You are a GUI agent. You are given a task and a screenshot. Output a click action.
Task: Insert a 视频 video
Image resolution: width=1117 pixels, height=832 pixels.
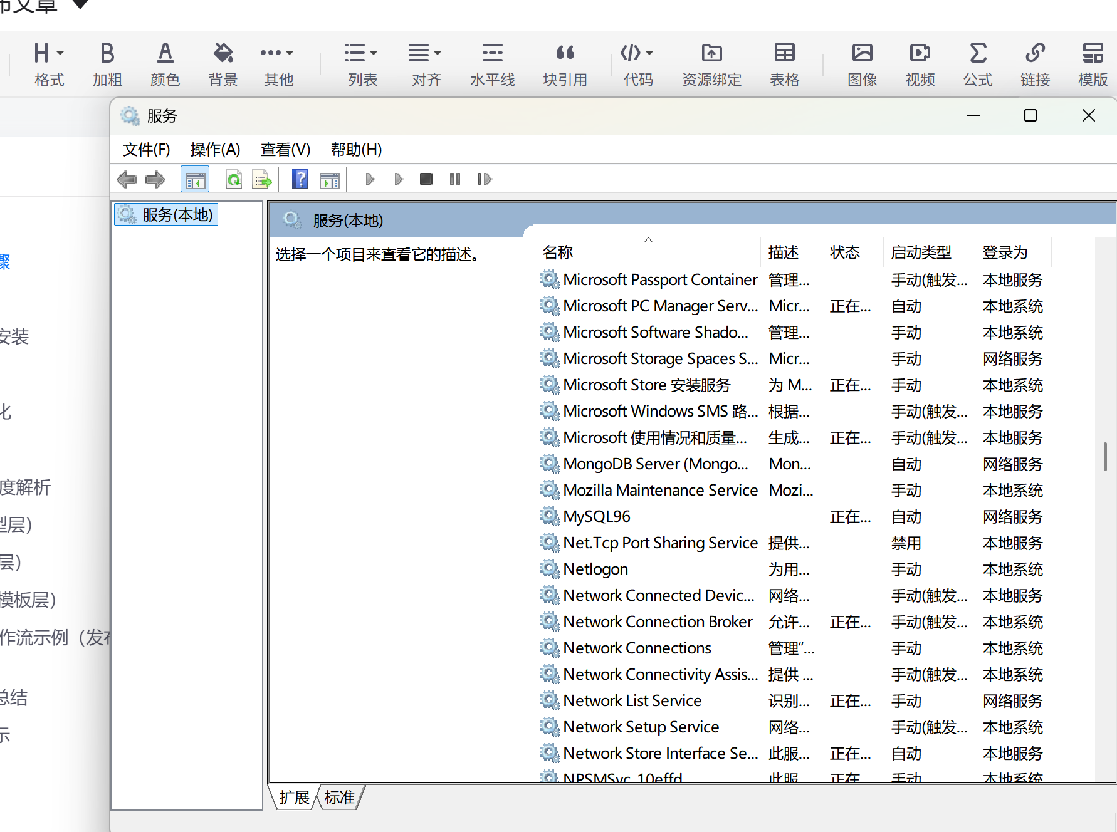(x=920, y=65)
